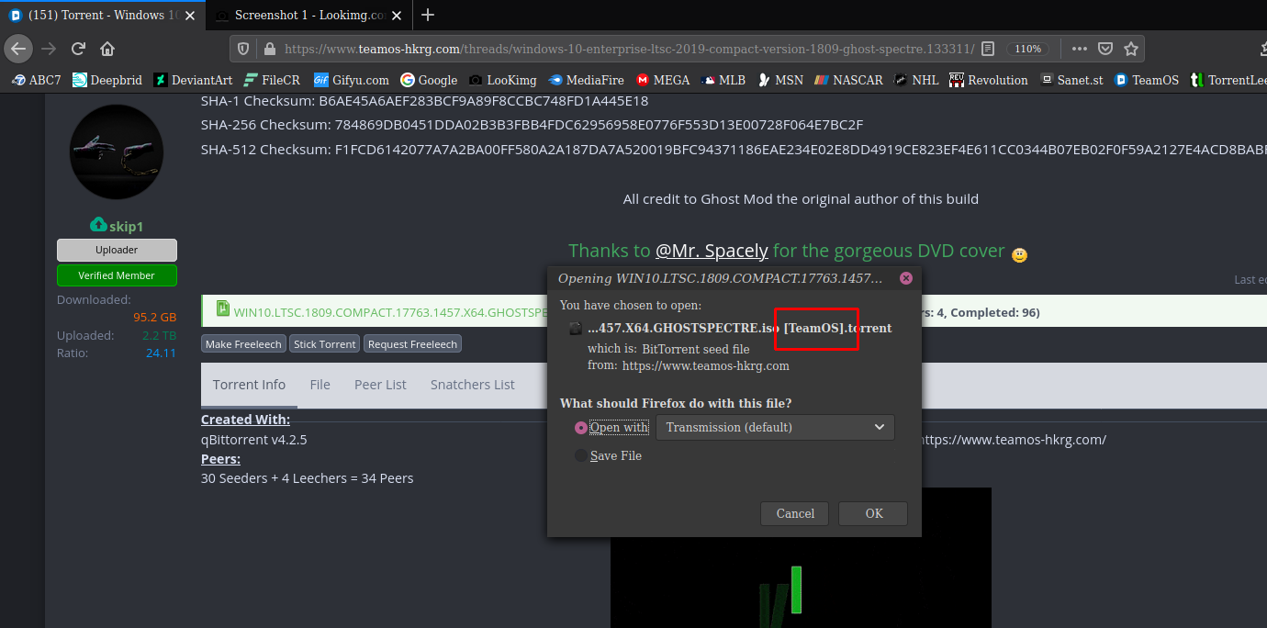This screenshot has height=628, width=1267.
Task: Click the Verified Member badge
Action: (x=117, y=275)
